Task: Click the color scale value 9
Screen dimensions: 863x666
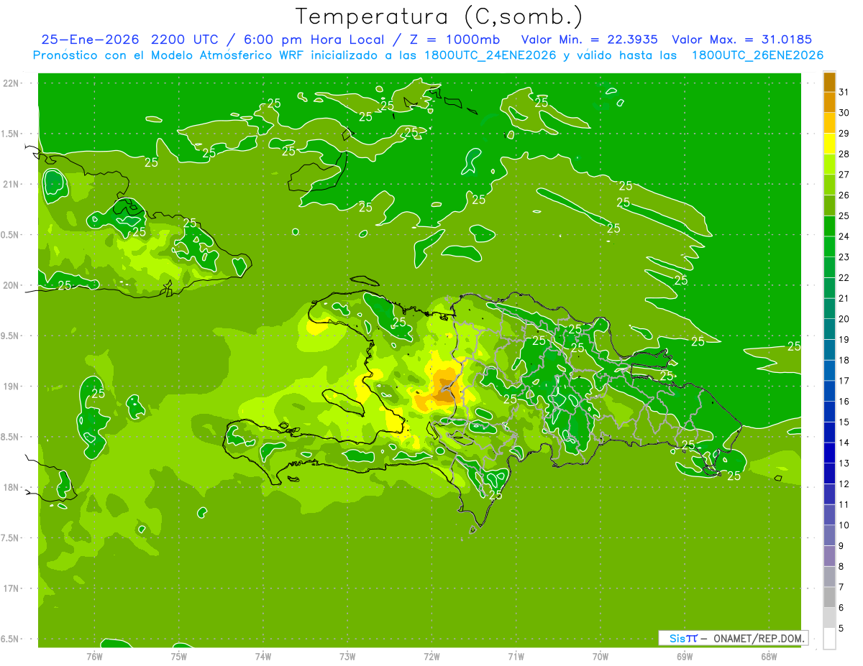Action: click(x=841, y=546)
